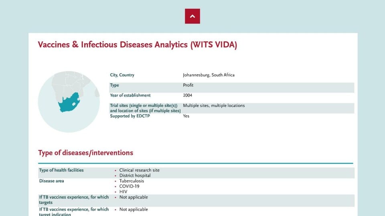Select the 'Tuberculosis' list item
Image resolution: width=385 pixels, height=216 pixels.
132,181
